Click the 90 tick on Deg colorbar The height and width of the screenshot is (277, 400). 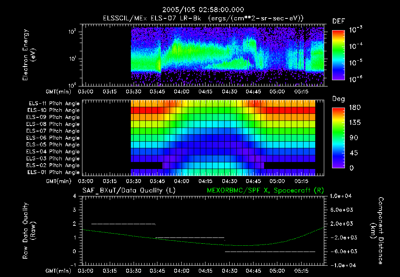(x=354, y=138)
